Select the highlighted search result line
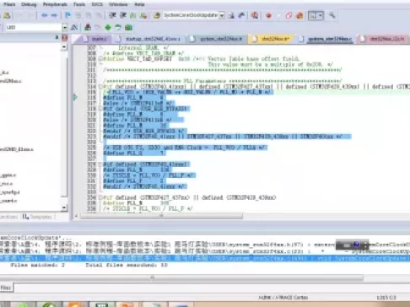This screenshot has height=307, width=410. pyautogui.click(x=205, y=258)
